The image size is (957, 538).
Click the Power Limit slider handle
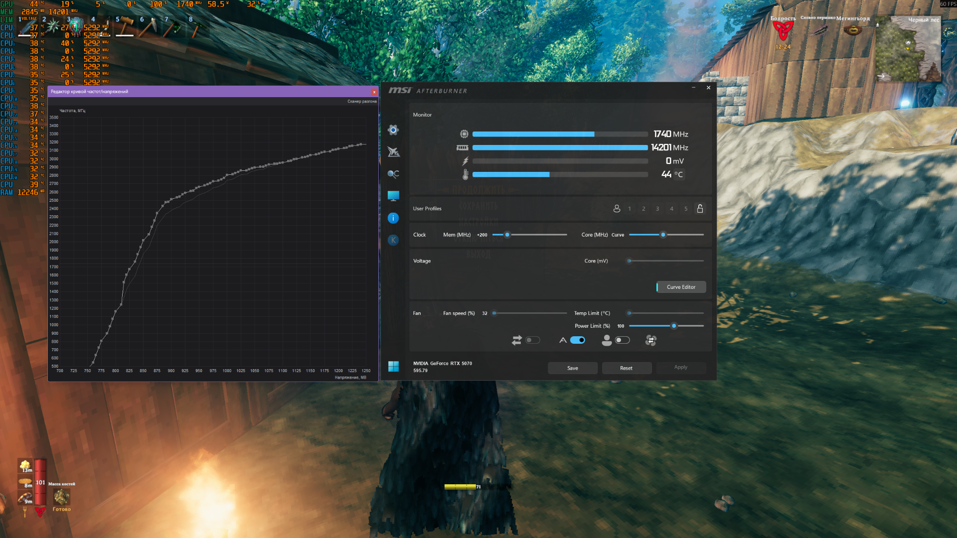point(674,326)
